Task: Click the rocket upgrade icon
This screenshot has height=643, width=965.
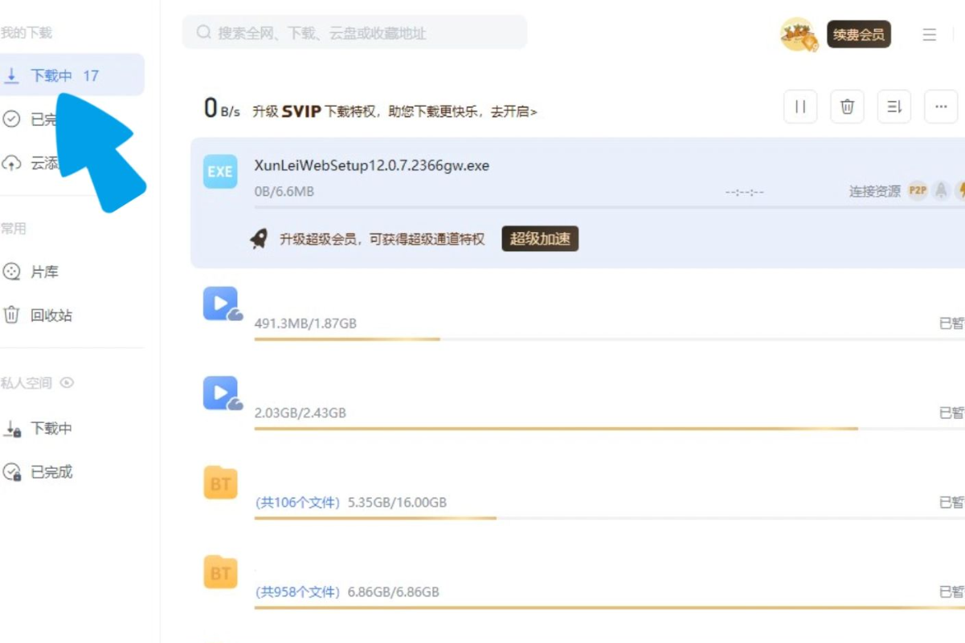Action: click(x=259, y=238)
